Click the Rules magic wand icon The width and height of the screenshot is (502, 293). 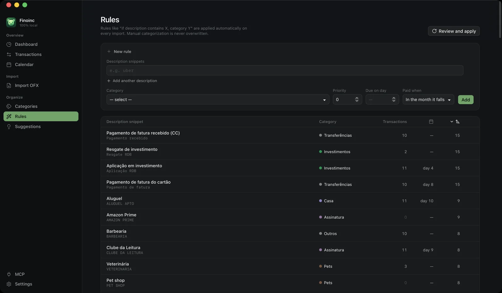9,116
